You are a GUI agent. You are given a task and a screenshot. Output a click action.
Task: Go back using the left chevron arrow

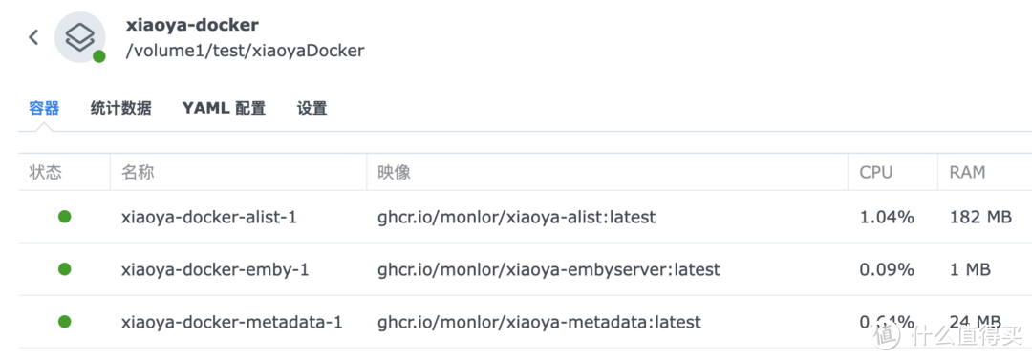[x=33, y=37]
